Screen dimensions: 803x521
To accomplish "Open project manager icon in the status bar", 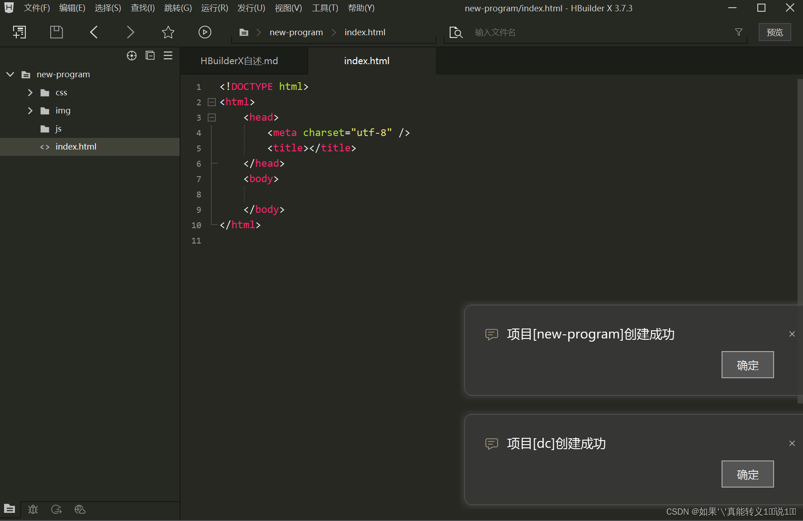I will coord(10,509).
